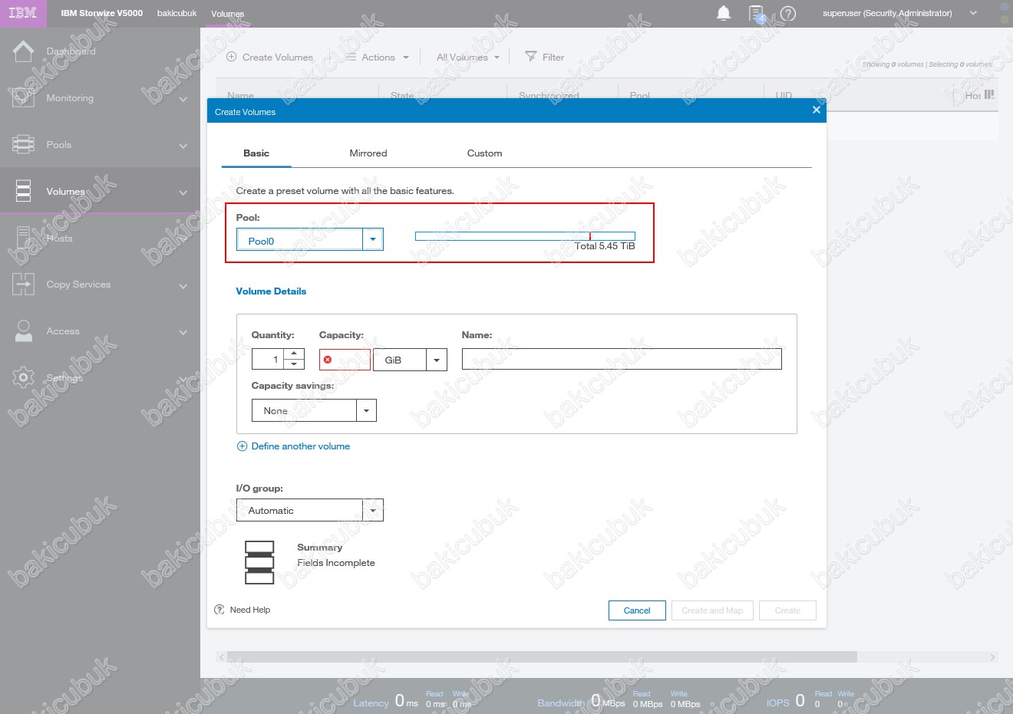Click the Define another volume link

[x=301, y=446]
